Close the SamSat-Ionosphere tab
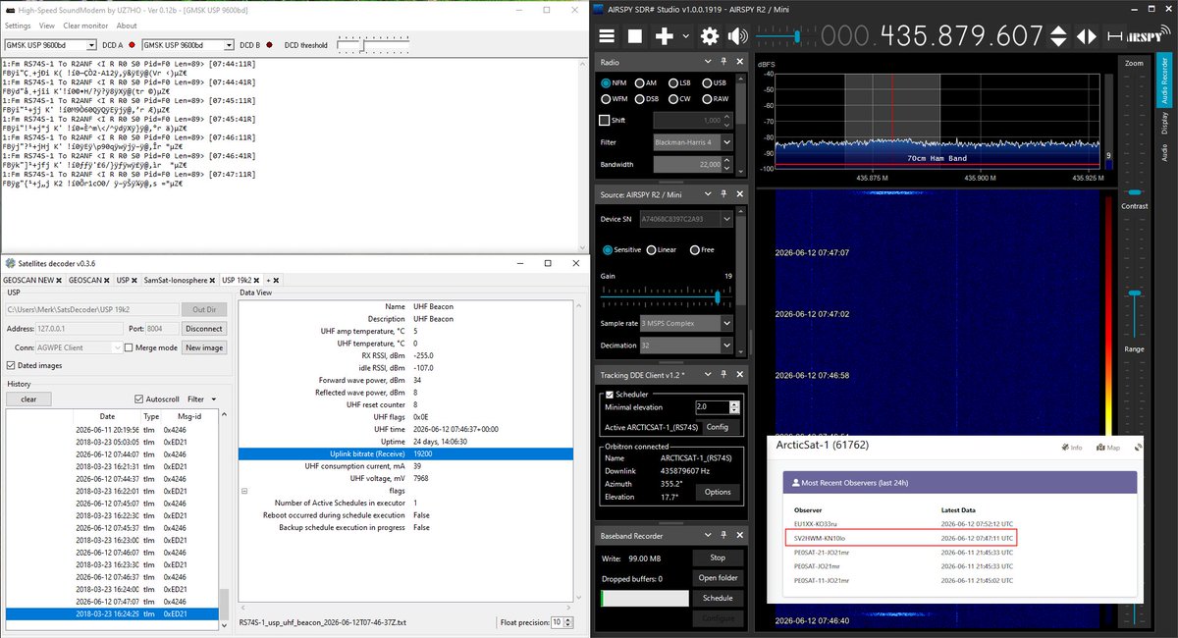Viewport: 1178px width, 638px height. click(x=213, y=280)
